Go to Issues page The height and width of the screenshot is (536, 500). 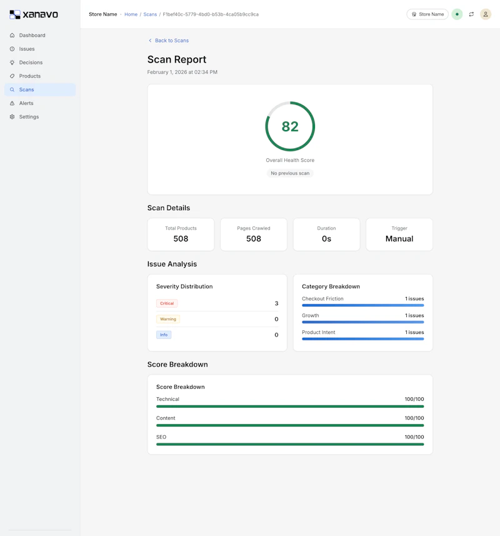coord(40,49)
